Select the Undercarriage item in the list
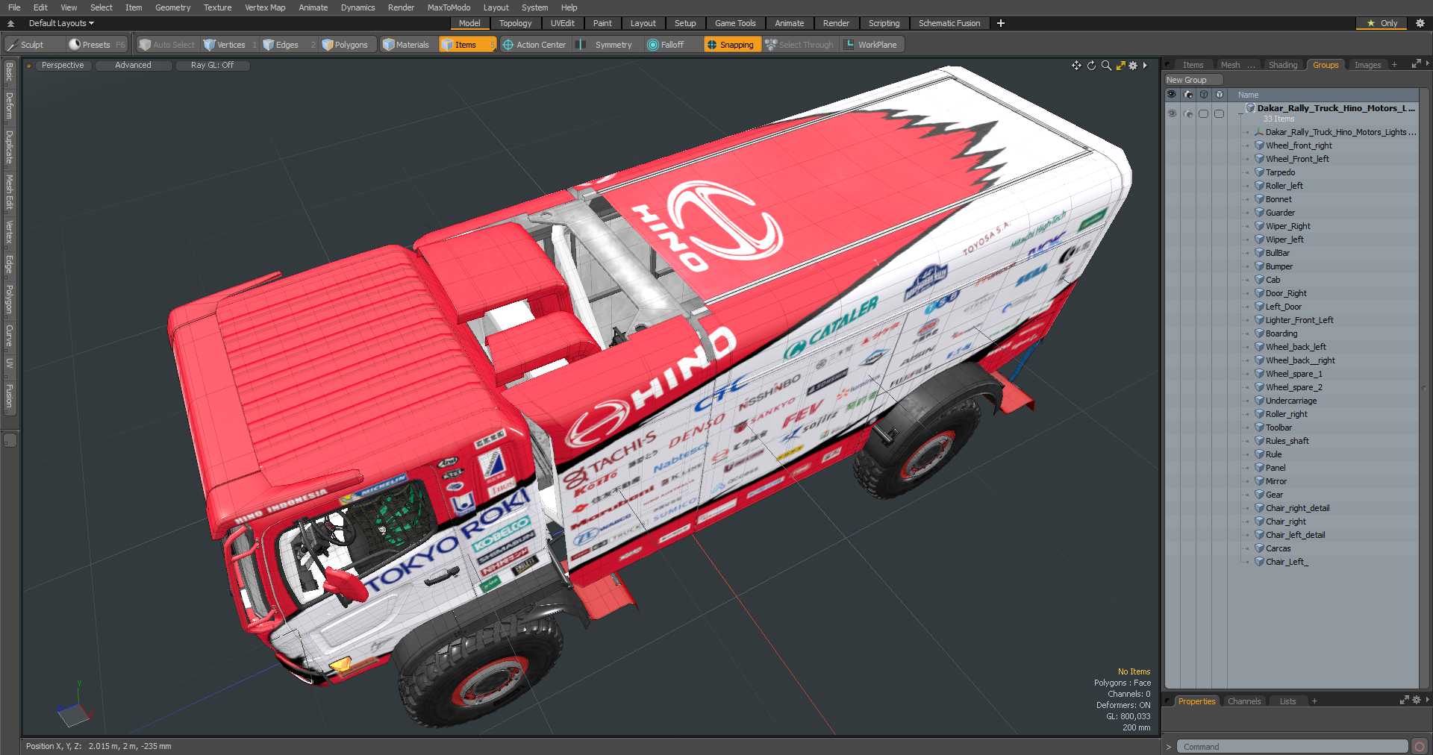 click(x=1291, y=401)
